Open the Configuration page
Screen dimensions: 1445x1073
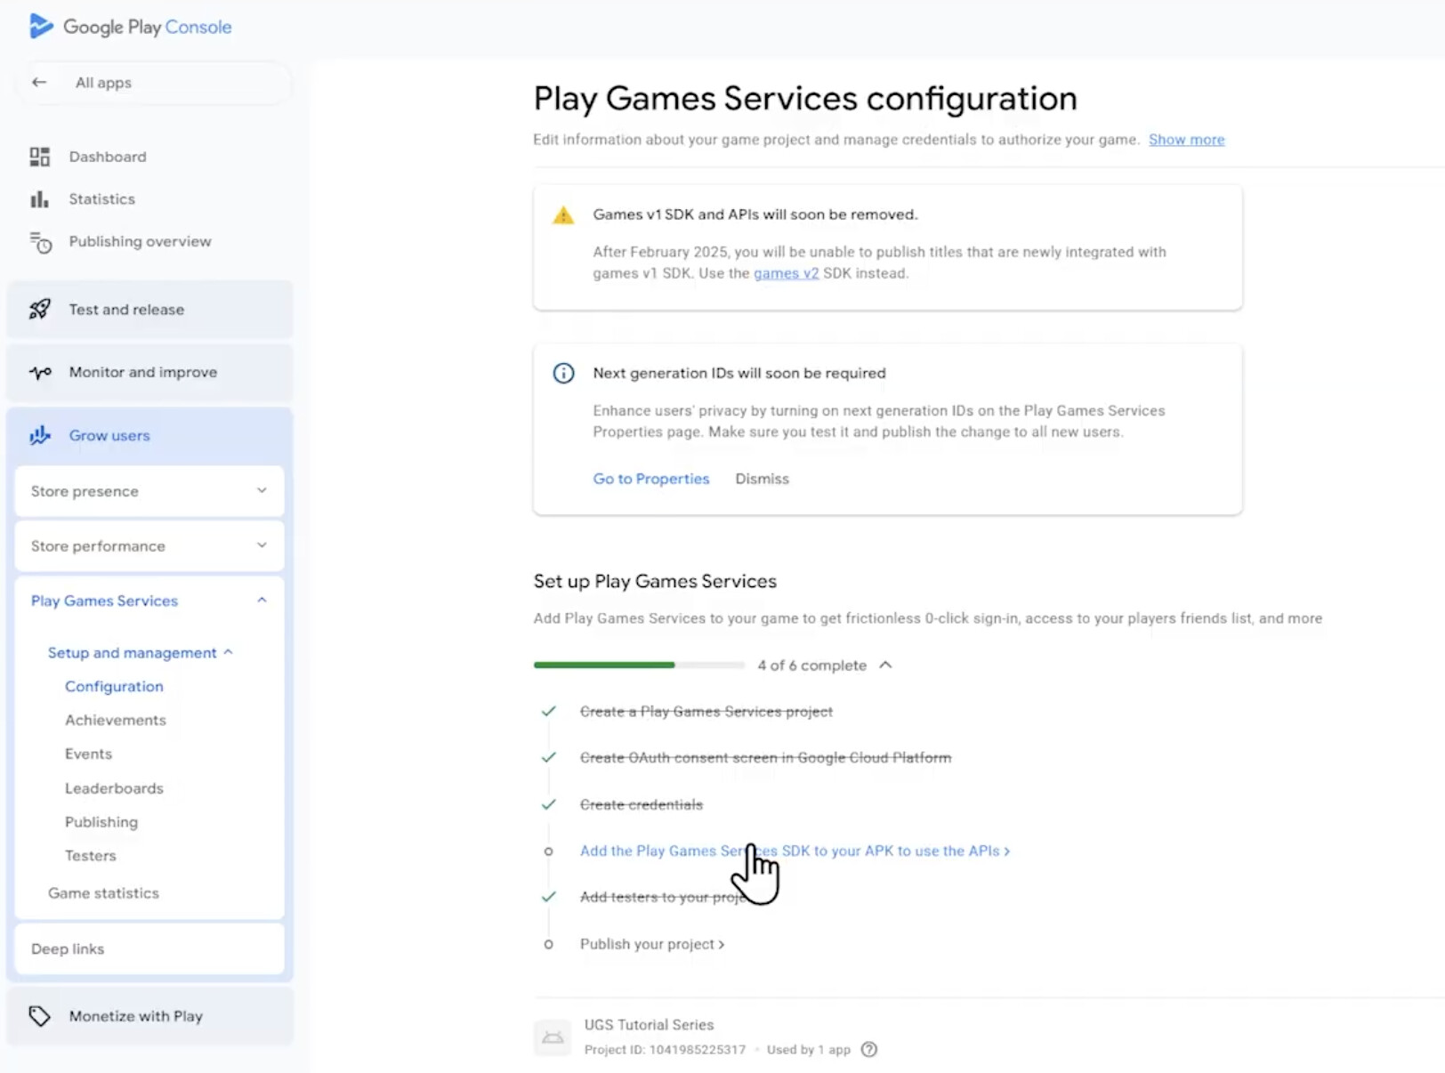[x=114, y=686]
